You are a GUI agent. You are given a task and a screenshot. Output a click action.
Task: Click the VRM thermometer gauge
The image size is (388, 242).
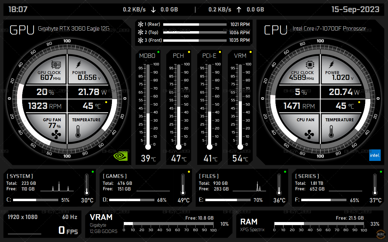click(240, 107)
